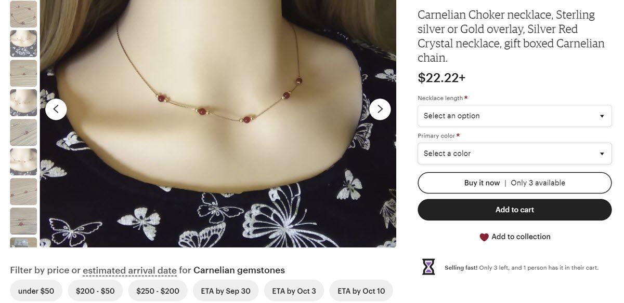Open the Necklace length dropdown
Image resolution: width=624 pixels, height=303 pixels.
click(x=514, y=116)
